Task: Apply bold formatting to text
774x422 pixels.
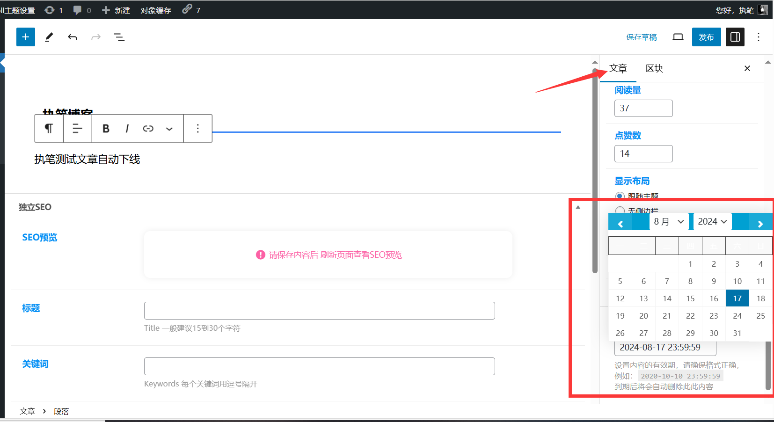Action: coord(106,128)
